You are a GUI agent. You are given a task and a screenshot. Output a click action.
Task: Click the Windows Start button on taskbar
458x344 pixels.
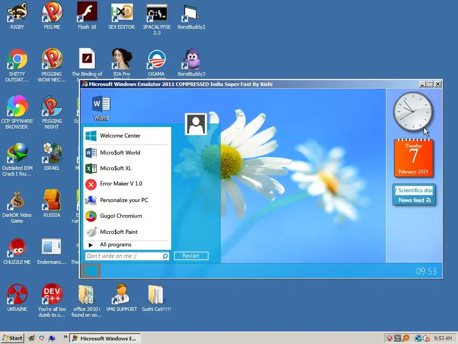[12, 339]
